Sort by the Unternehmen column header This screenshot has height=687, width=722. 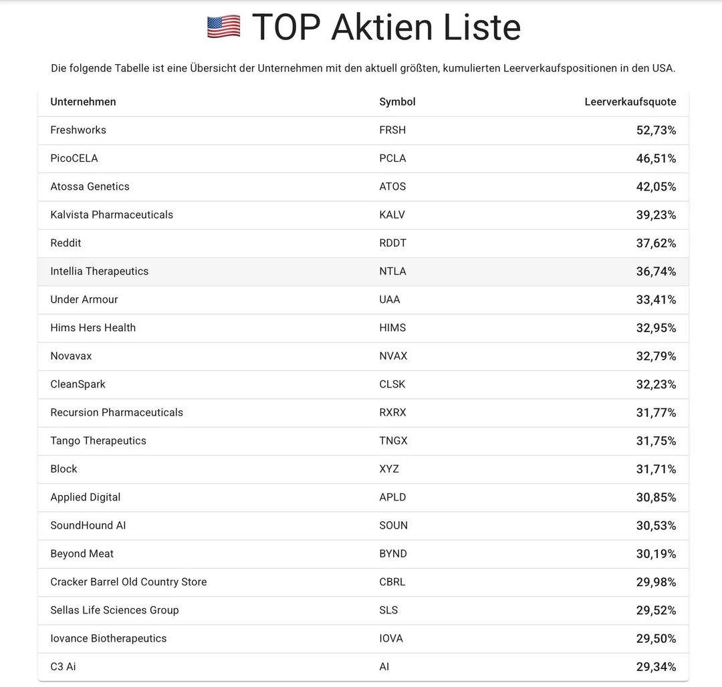[83, 102]
